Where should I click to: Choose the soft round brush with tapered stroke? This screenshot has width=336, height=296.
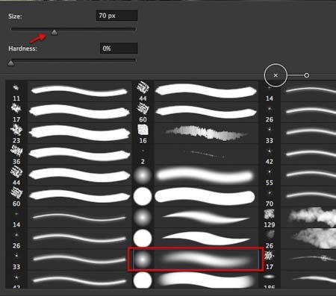(x=196, y=217)
